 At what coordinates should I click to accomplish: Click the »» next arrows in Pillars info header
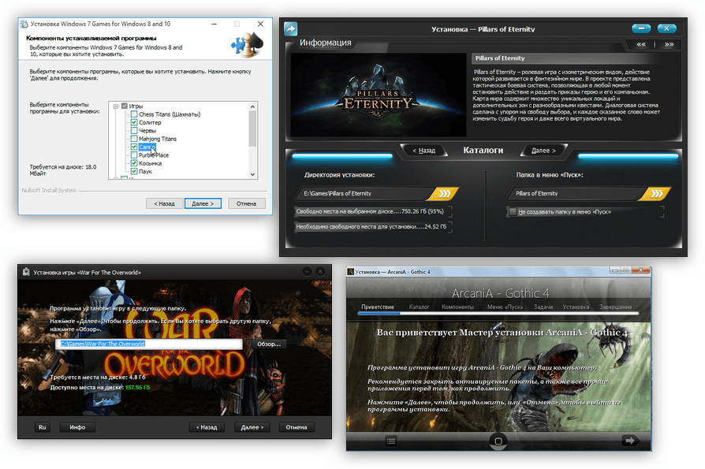(x=669, y=44)
